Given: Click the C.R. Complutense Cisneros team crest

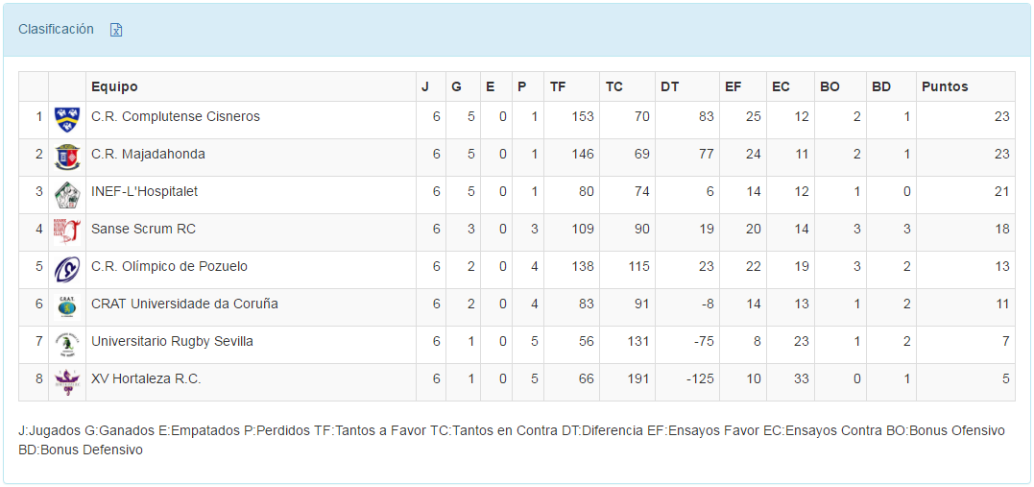Looking at the screenshot, I should (x=66, y=119).
